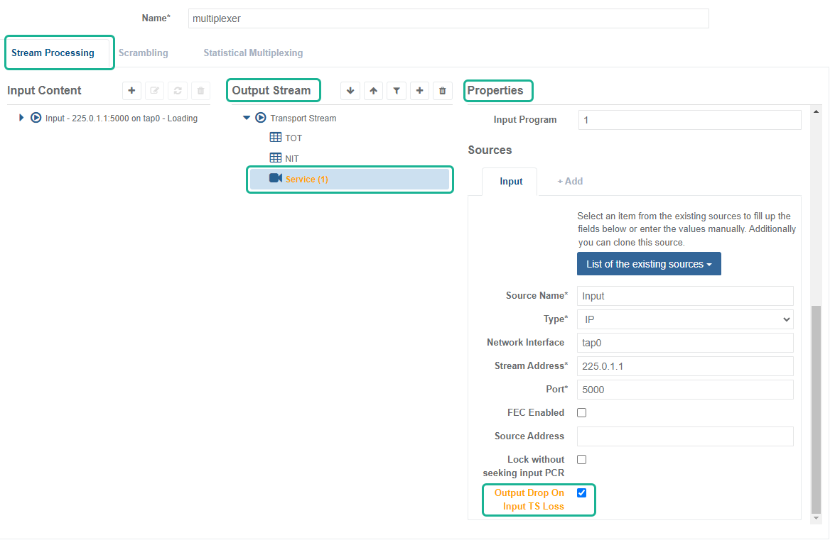835x545 pixels.
Task: Click the filter icon in Output Stream
Action: [x=397, y=91]
